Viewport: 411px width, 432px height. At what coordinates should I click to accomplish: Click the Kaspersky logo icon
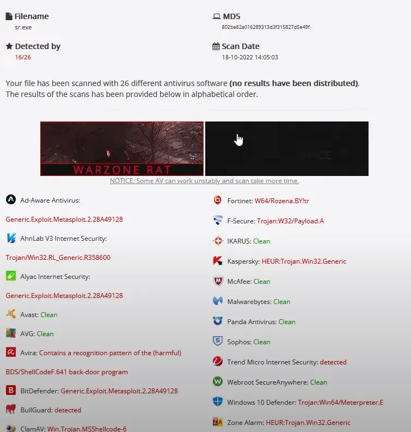[218, 260]
